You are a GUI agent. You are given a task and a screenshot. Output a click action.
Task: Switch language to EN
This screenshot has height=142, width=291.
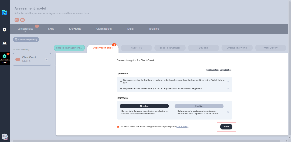17,20
